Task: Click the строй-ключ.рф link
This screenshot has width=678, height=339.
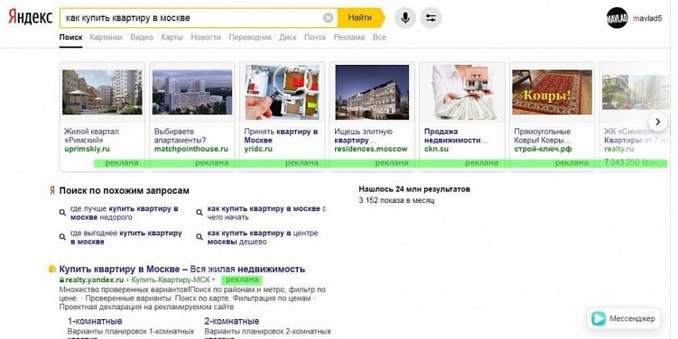Action: pyautogui.click(x=543, y=149)
